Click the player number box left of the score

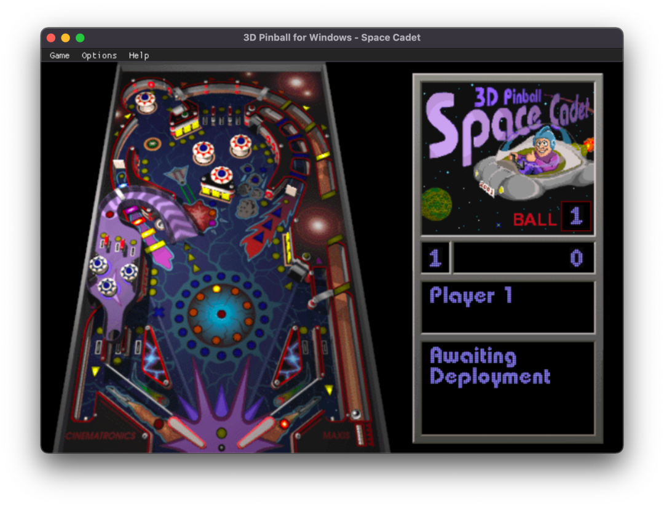tap(435, 258)
